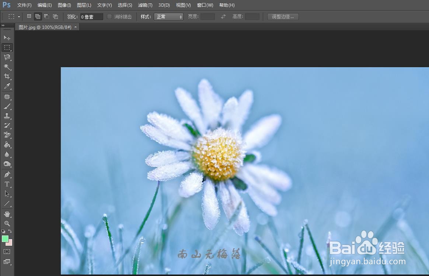This screenshot has height=276, width=429.
Task: Click the 宽度 width input field
Action: click(207, 17)
